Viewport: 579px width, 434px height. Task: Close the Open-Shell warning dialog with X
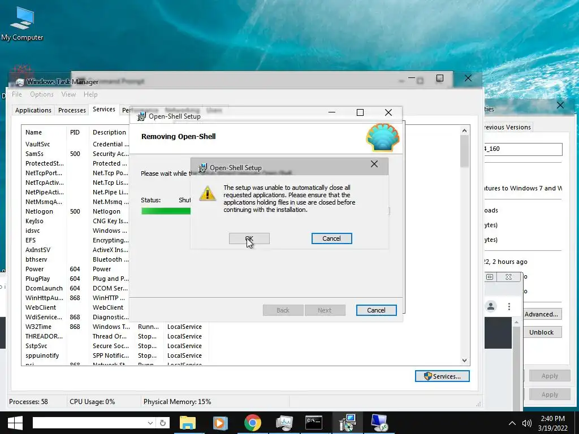click(374, 164)
